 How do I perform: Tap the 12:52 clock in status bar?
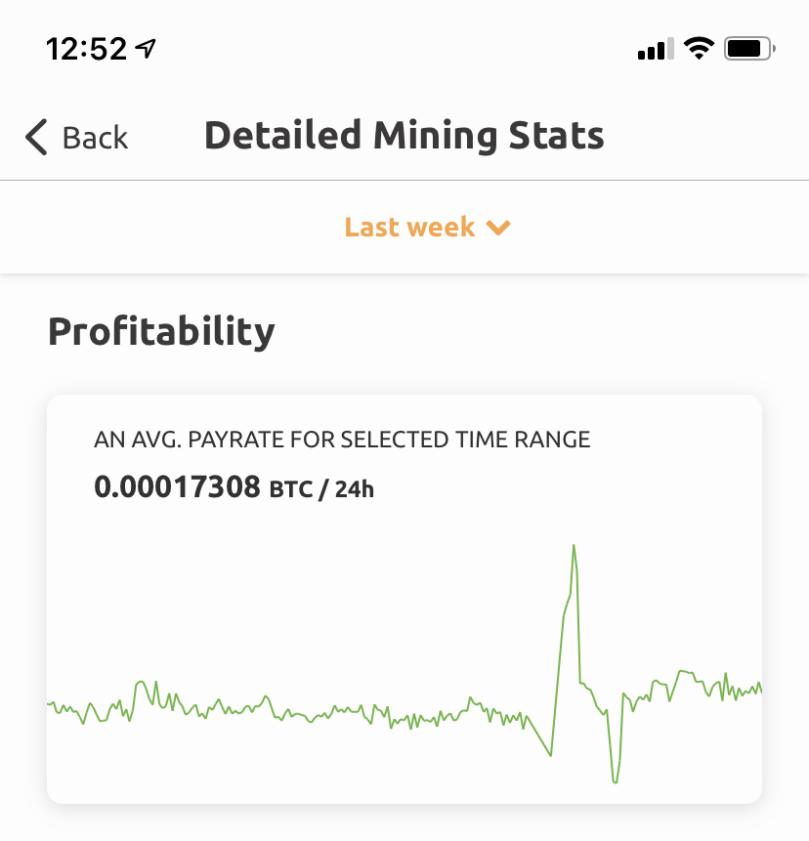pos(88,49)
